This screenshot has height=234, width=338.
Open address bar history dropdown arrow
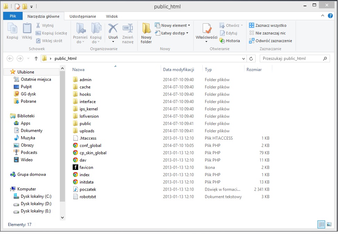click(243, 58)
